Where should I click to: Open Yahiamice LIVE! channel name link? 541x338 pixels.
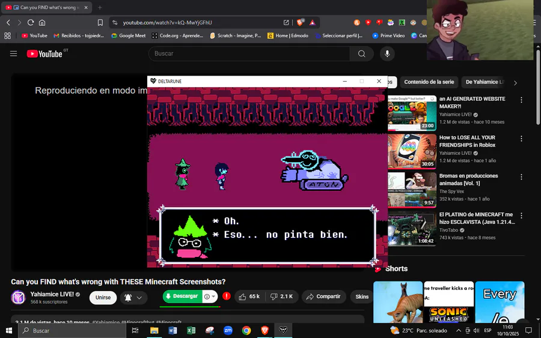(x=52, y=294)
